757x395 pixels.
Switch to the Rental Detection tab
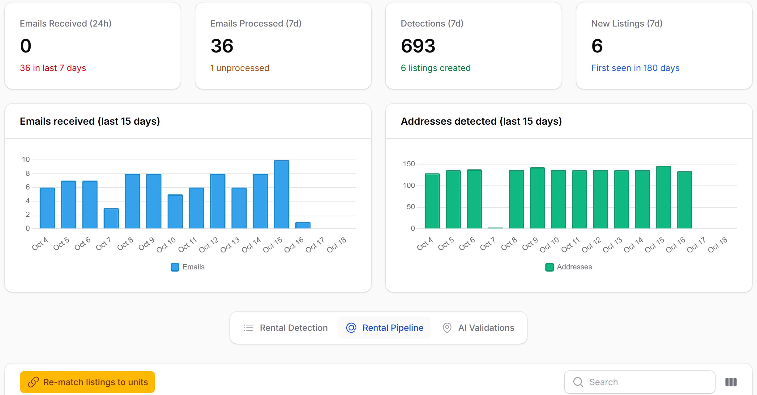[285, 328]
